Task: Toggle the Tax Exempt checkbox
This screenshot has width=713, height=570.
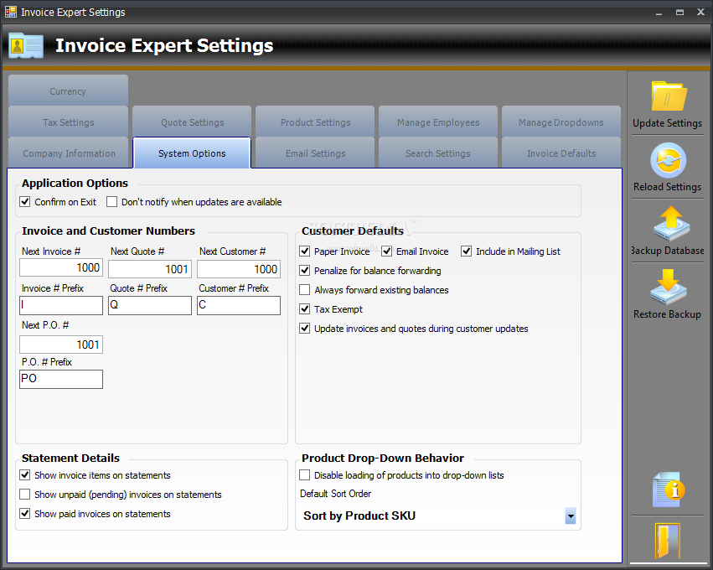Action: coord(305,309)
